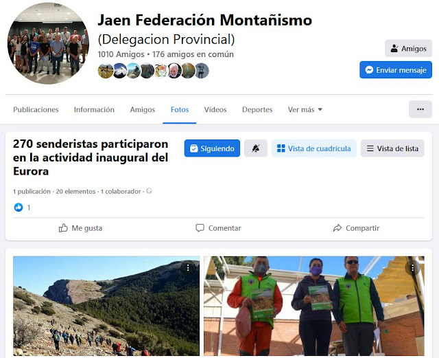The height and width of the screenshot is (358, 439).
Task: Open the Fotos tab
Action: click(180, 109)
